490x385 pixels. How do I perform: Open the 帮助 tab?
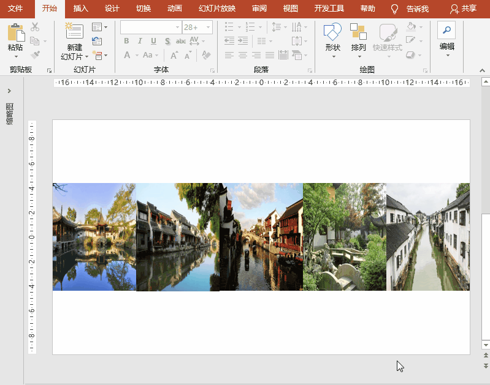pyautogui.click(x=367, y=9)
